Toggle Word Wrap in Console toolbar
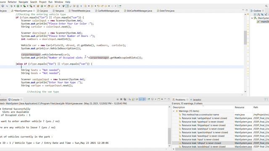 point(137,99)
